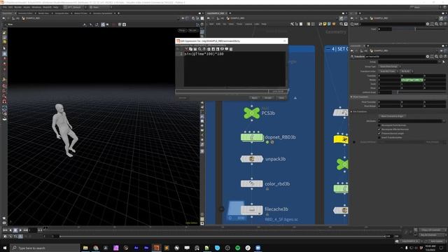This screenshot has height=252, width=448.
Task: Click the group selection arrow next to Group field
Action: point(443,62)
